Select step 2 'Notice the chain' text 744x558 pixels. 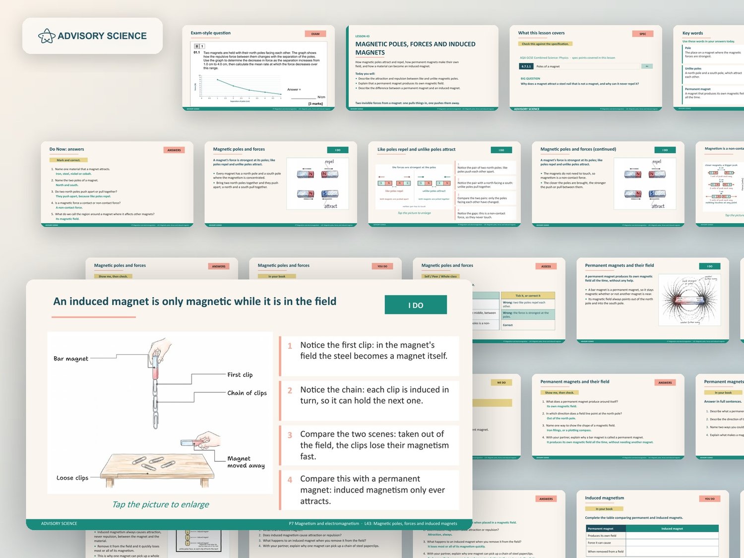[x=374, y=395]
